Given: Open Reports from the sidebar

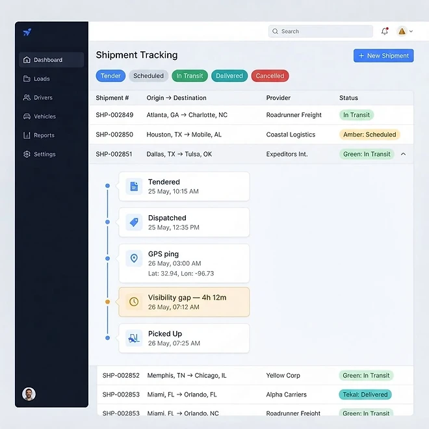Looking at the screenshot, I should tap(44, 135).
